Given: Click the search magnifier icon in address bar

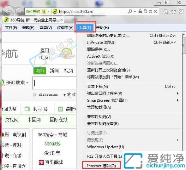Looking at the screenshot, I should pyautogui.click(x=130, y=11).
